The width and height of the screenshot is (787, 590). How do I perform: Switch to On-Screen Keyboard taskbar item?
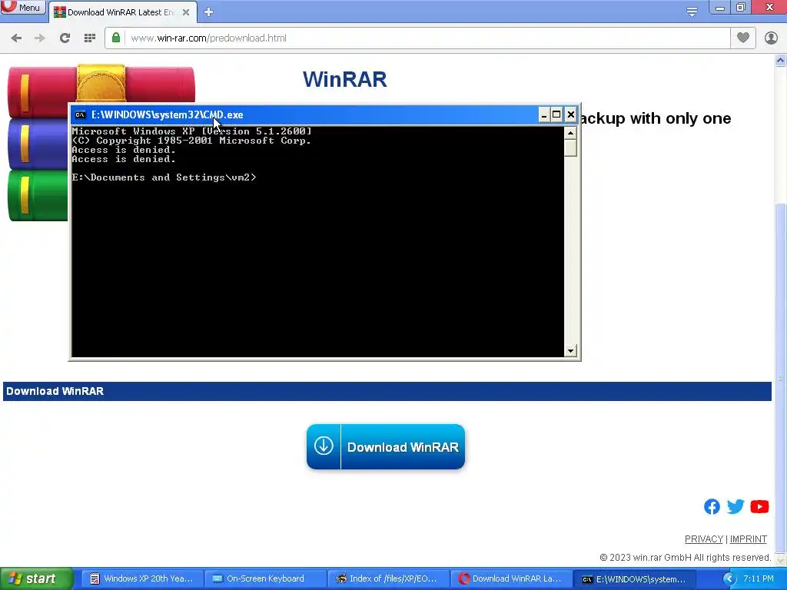[x=265, y=578]
